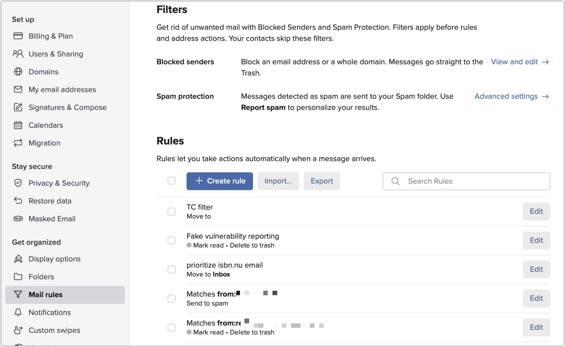Click the Billing & Plan credit card icon

tap(18, 36)
